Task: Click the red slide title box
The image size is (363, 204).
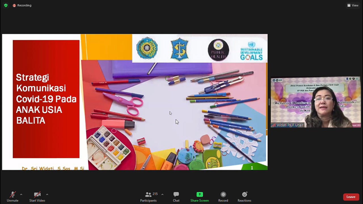Action: pos(46,99)
